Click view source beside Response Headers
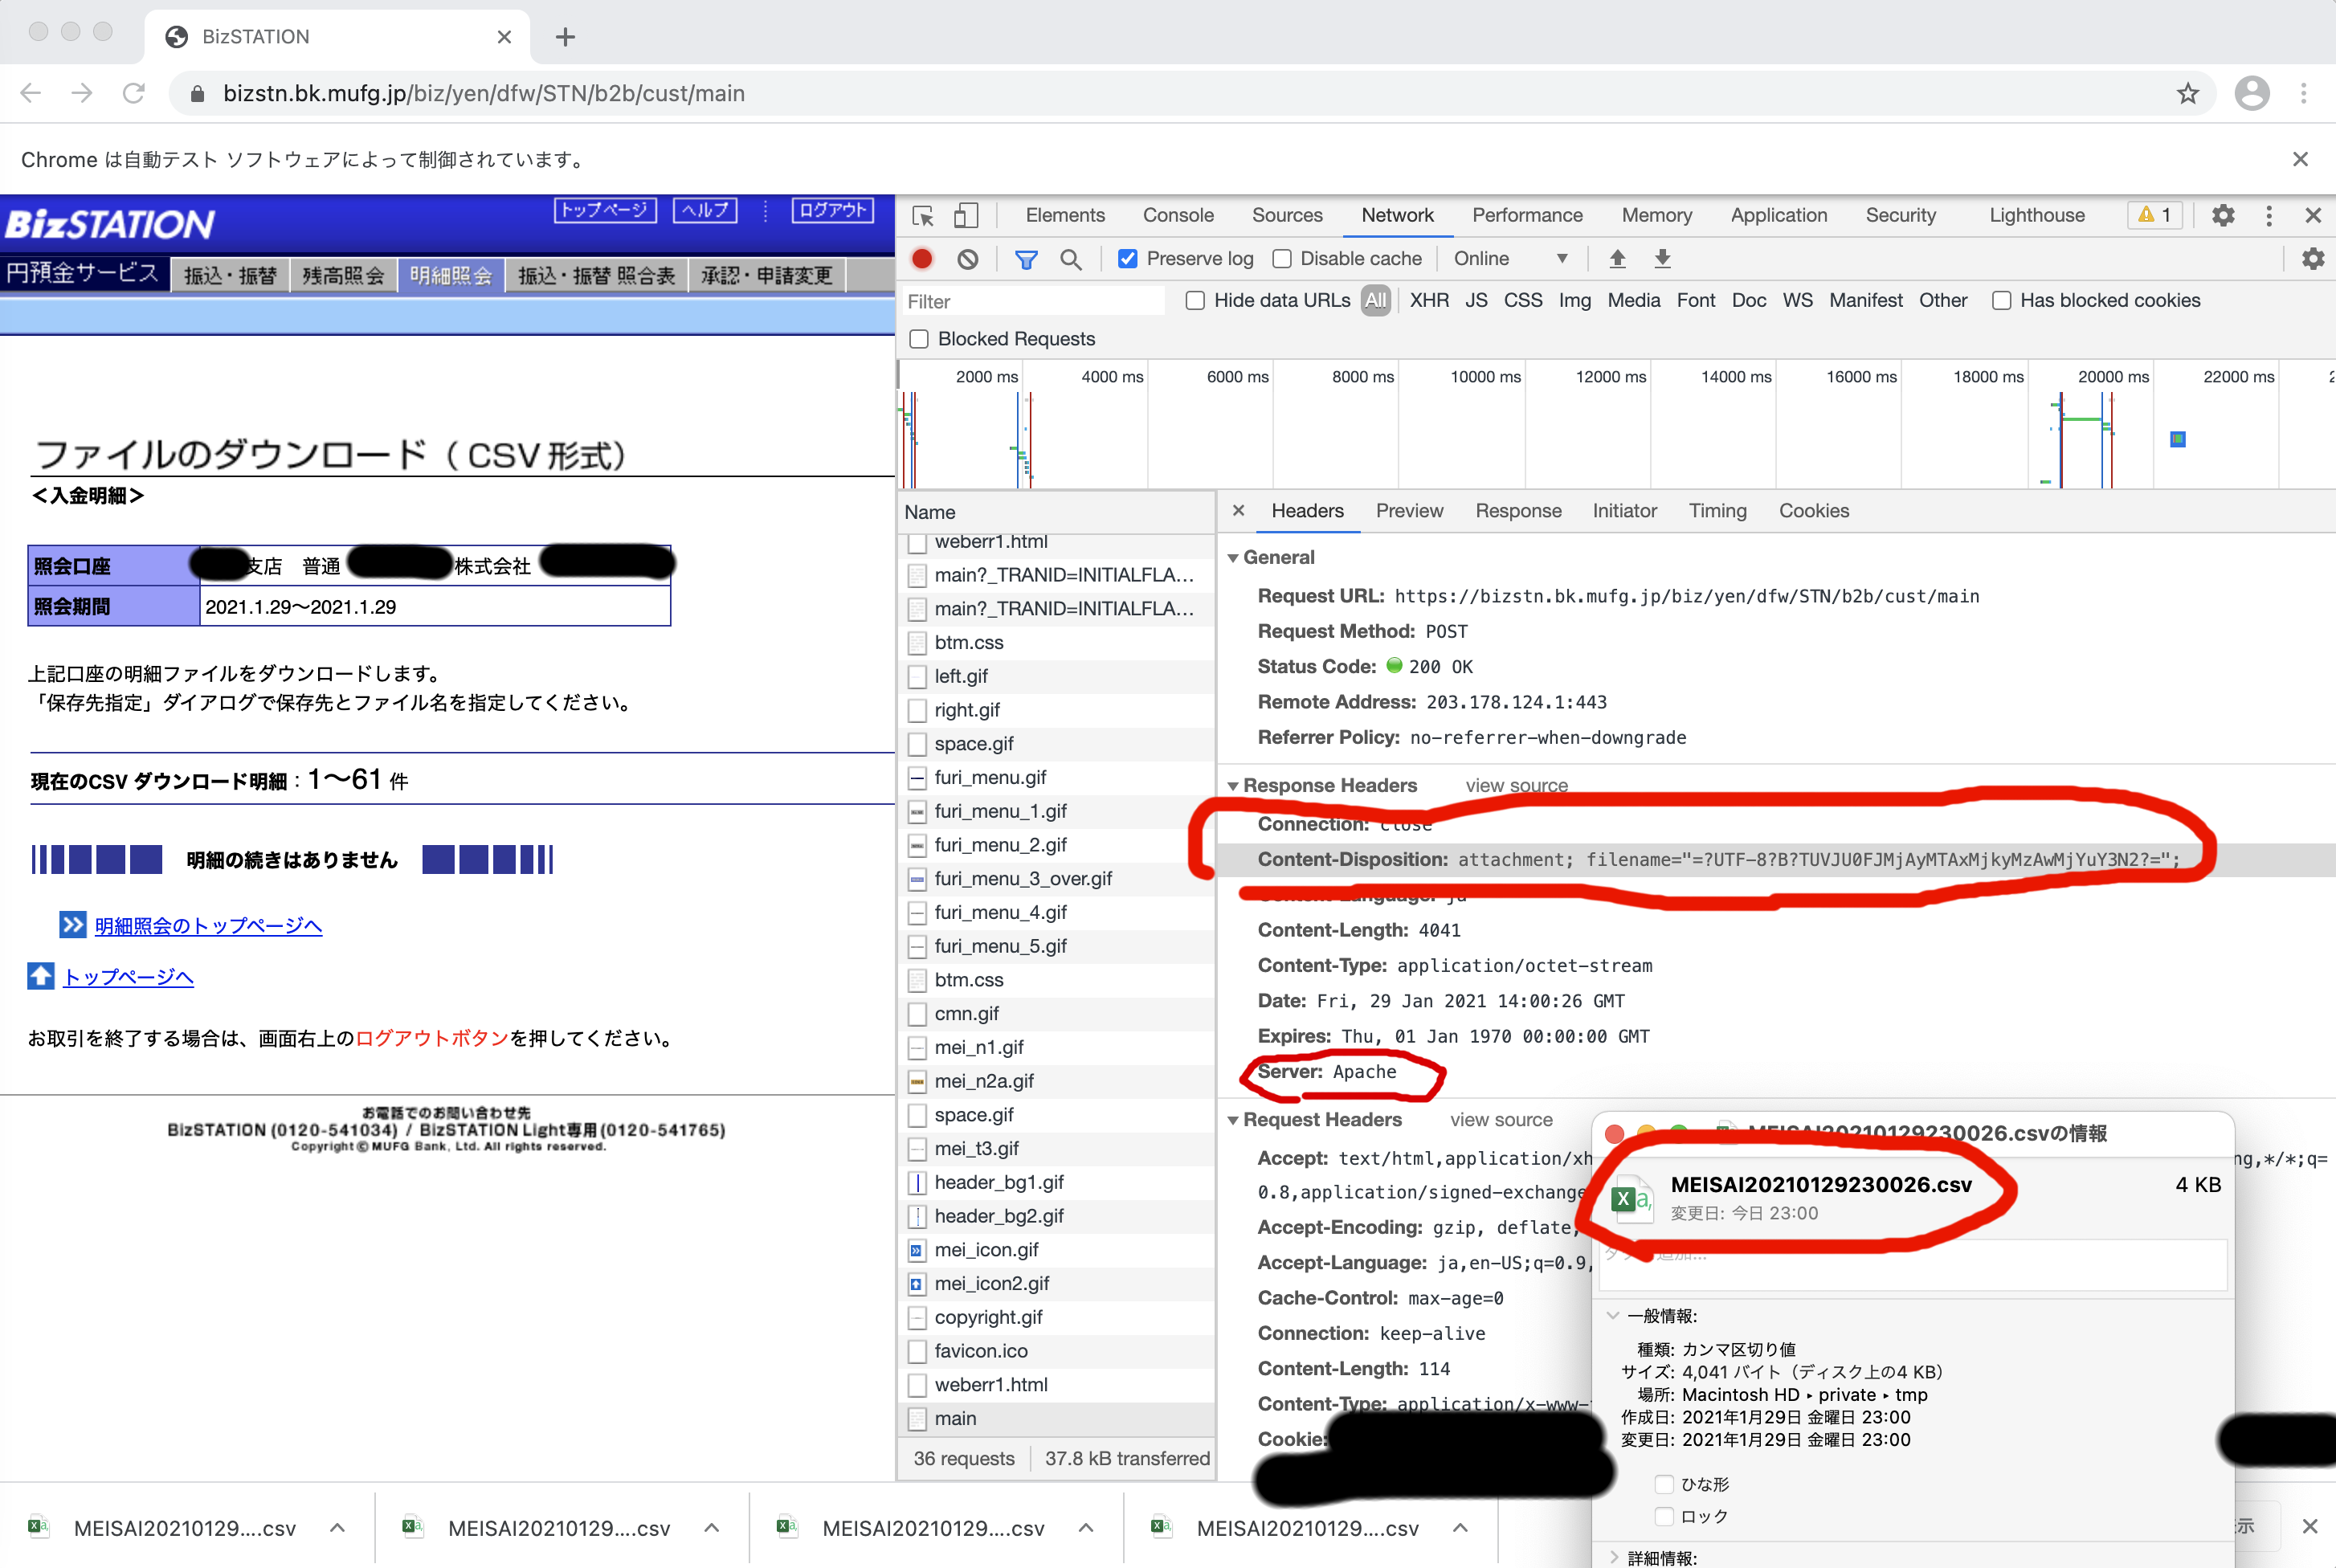 click(x=1516, y=786)
